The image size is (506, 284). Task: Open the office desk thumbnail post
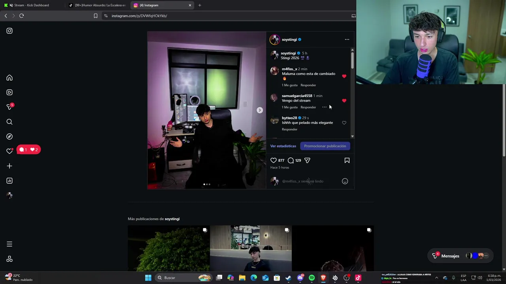pos(251,248)
